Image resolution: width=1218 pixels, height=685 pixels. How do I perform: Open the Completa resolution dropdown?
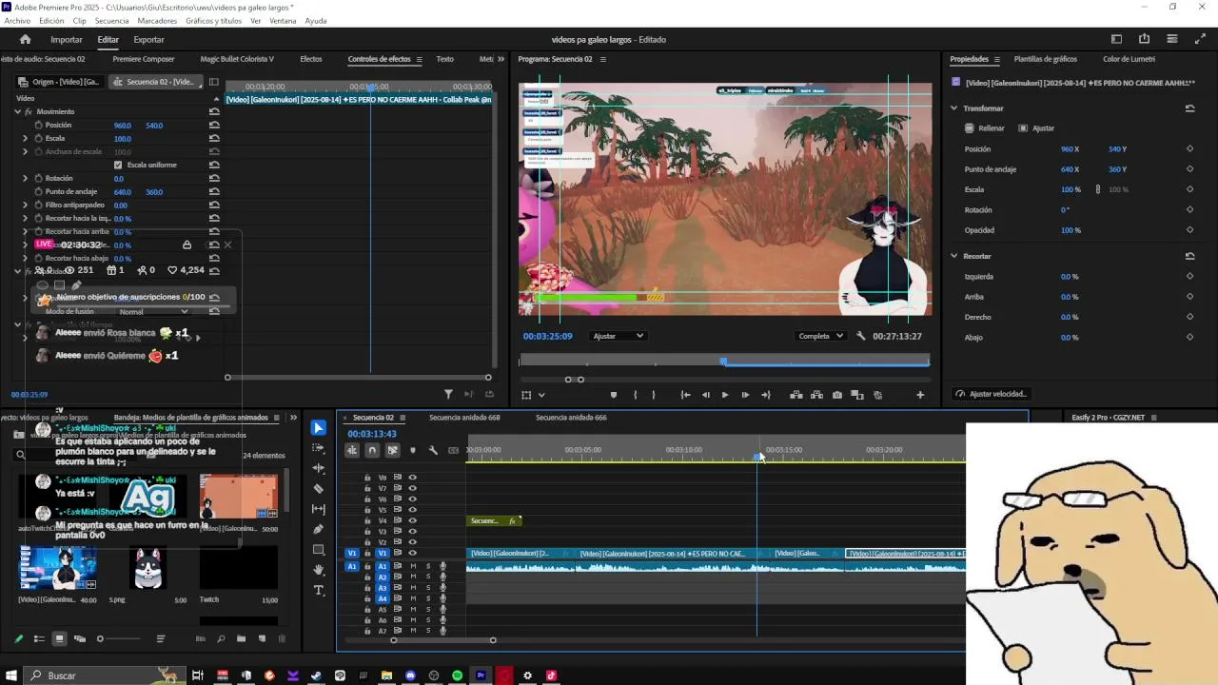point(821,336)
